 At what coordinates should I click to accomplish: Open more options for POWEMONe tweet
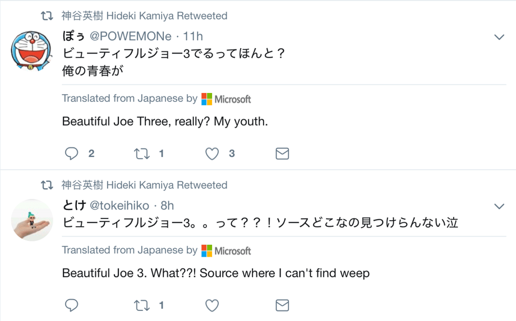pos(499,38)
